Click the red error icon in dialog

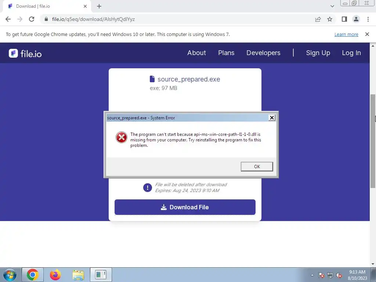point(122,137)
